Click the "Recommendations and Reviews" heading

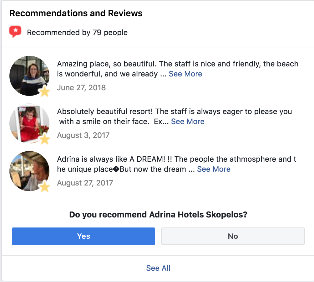tap(76, 13)
